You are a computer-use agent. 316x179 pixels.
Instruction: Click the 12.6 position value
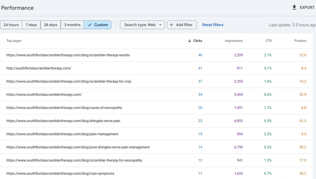click(303, 55)
